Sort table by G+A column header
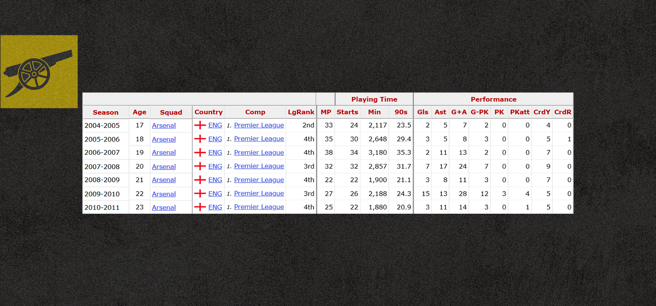This screenshot has width=656, height=306. [459, 112]
